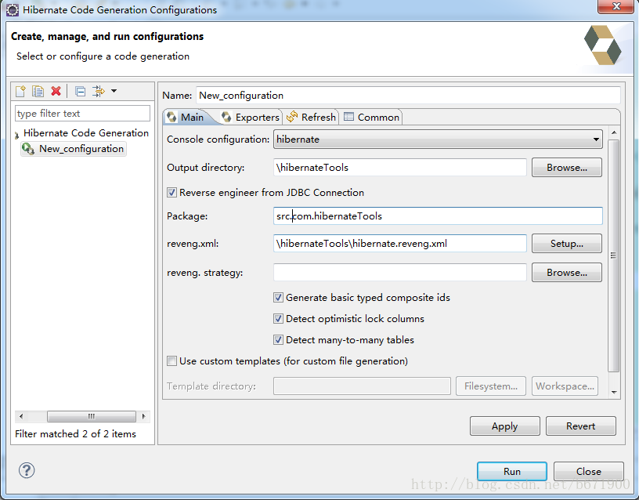639x500 pixels.
Task: Apply the configuration changes
Action: [x=504, y=426]
